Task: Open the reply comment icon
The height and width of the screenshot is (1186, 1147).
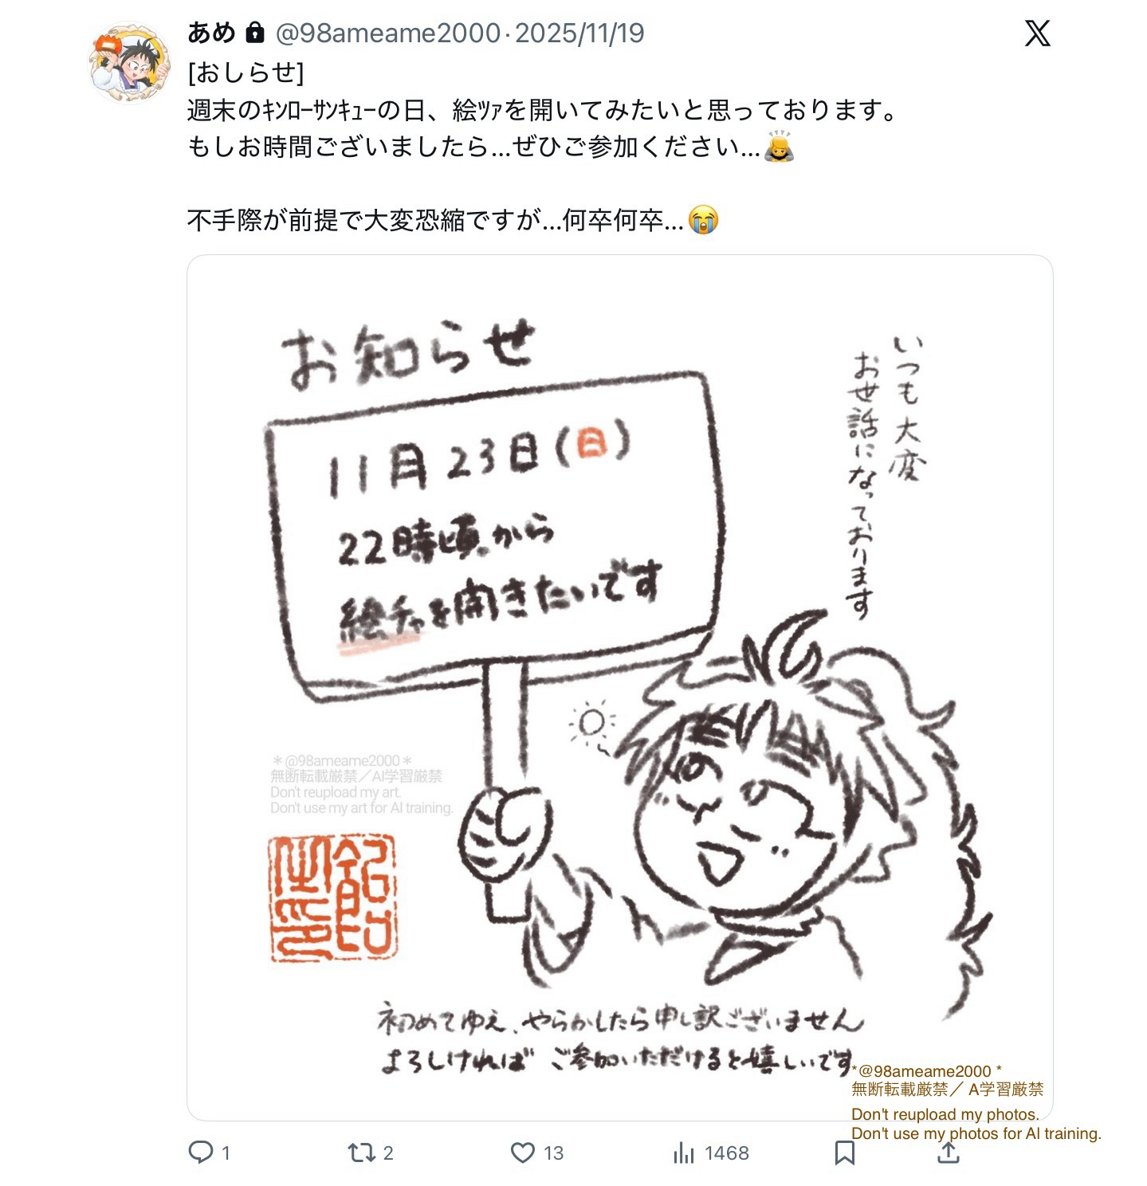Action: click(x=200, y=1153)
